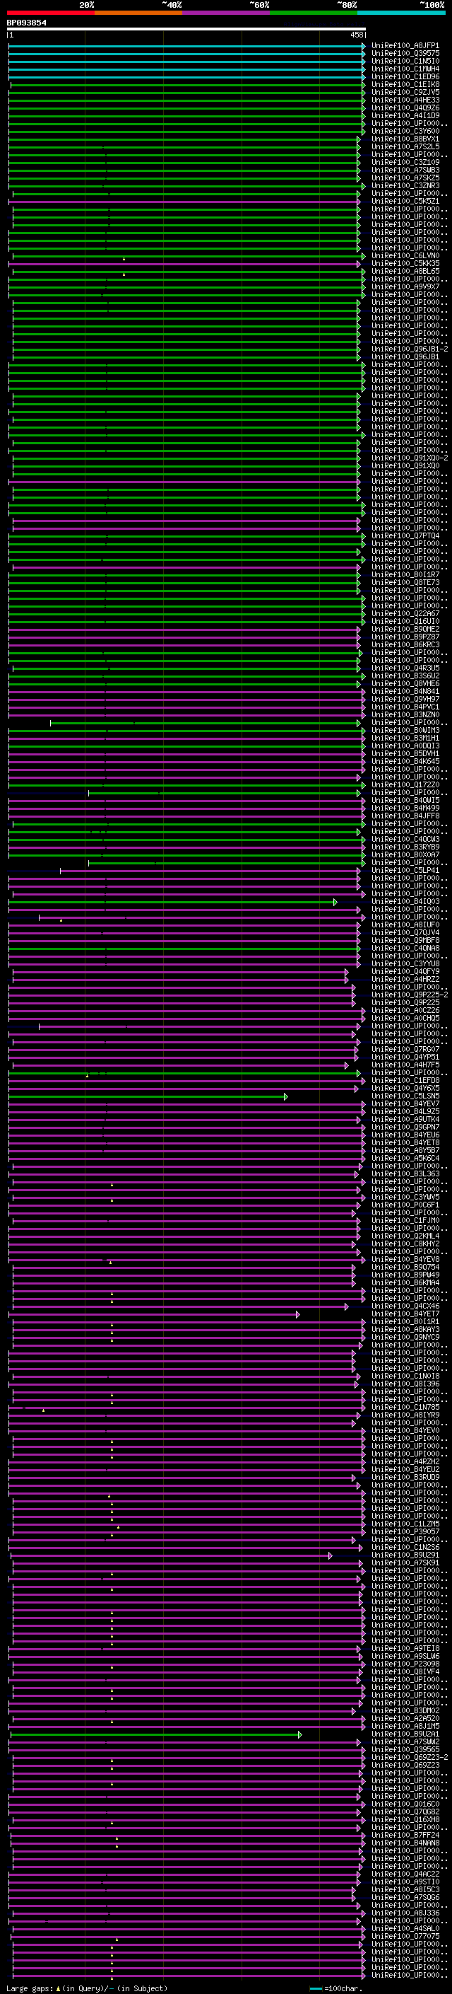Image resolution: width=452 pixels, height=1994 pixels.
Task: Select the UniRef100_B4QWI5 label
Action: [x=405, y=801]
